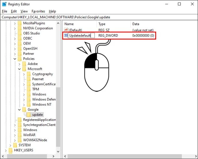This screenshot has width=198, height=159.
Task: Expand the SYSTEM key
Action: tap(10, 145)
